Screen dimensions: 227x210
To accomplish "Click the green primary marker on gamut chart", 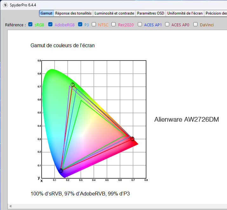I will coord(72,85).
